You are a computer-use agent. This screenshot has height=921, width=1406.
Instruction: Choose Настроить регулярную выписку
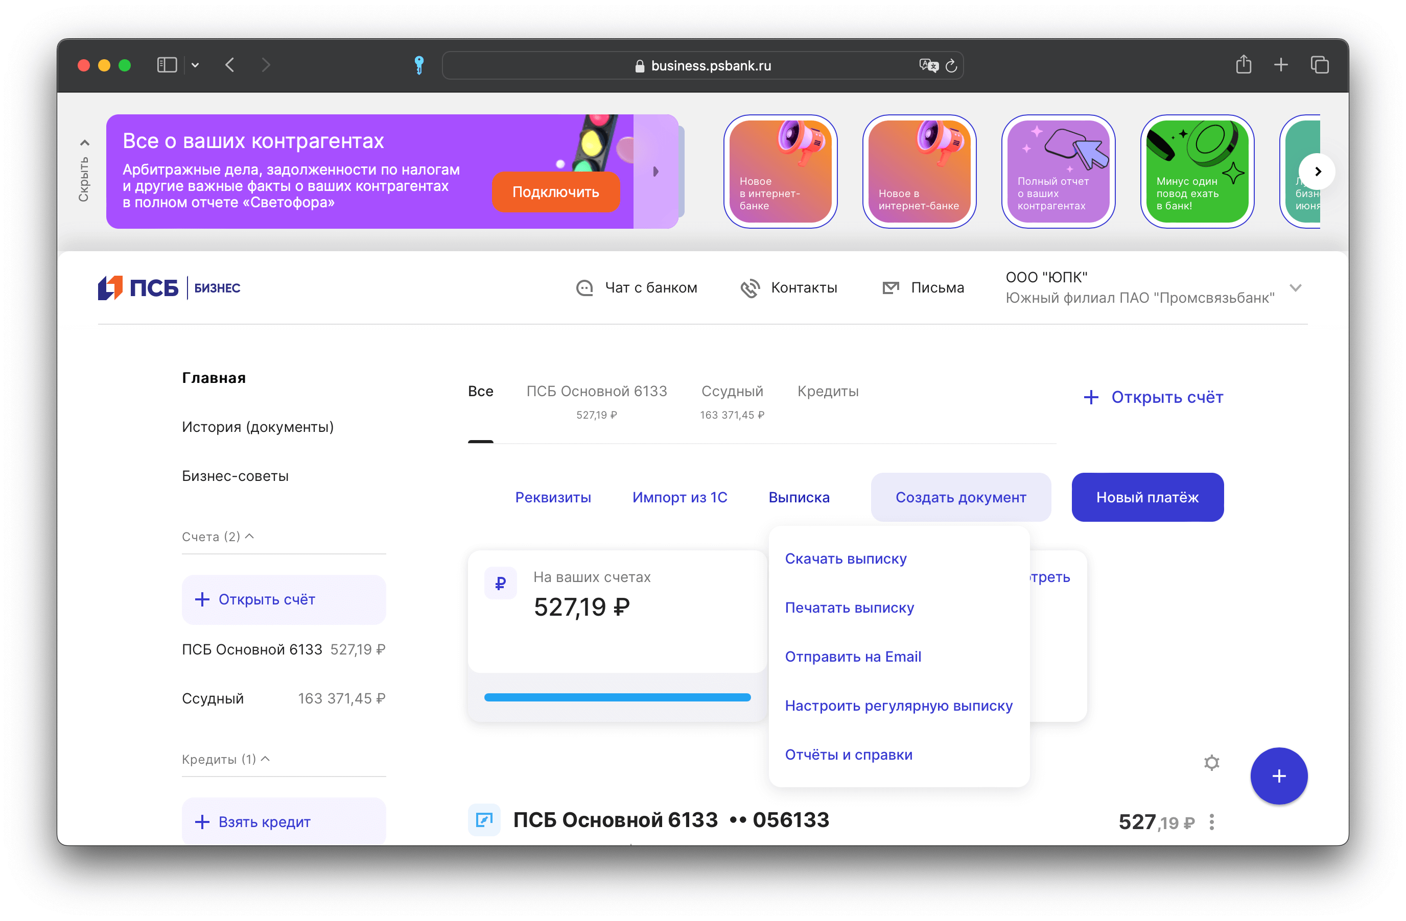(899, 706)
